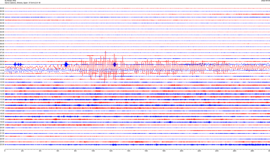Select the 23:00 time label

[x=2, y=142]
